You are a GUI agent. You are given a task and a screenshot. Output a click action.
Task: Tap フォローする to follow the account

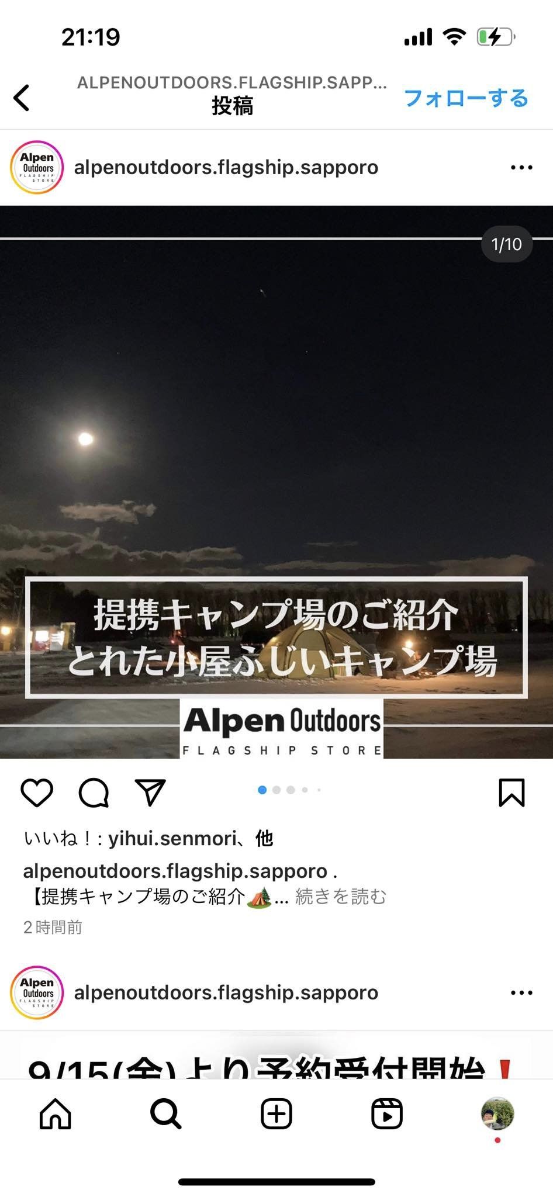click(466, 98)
